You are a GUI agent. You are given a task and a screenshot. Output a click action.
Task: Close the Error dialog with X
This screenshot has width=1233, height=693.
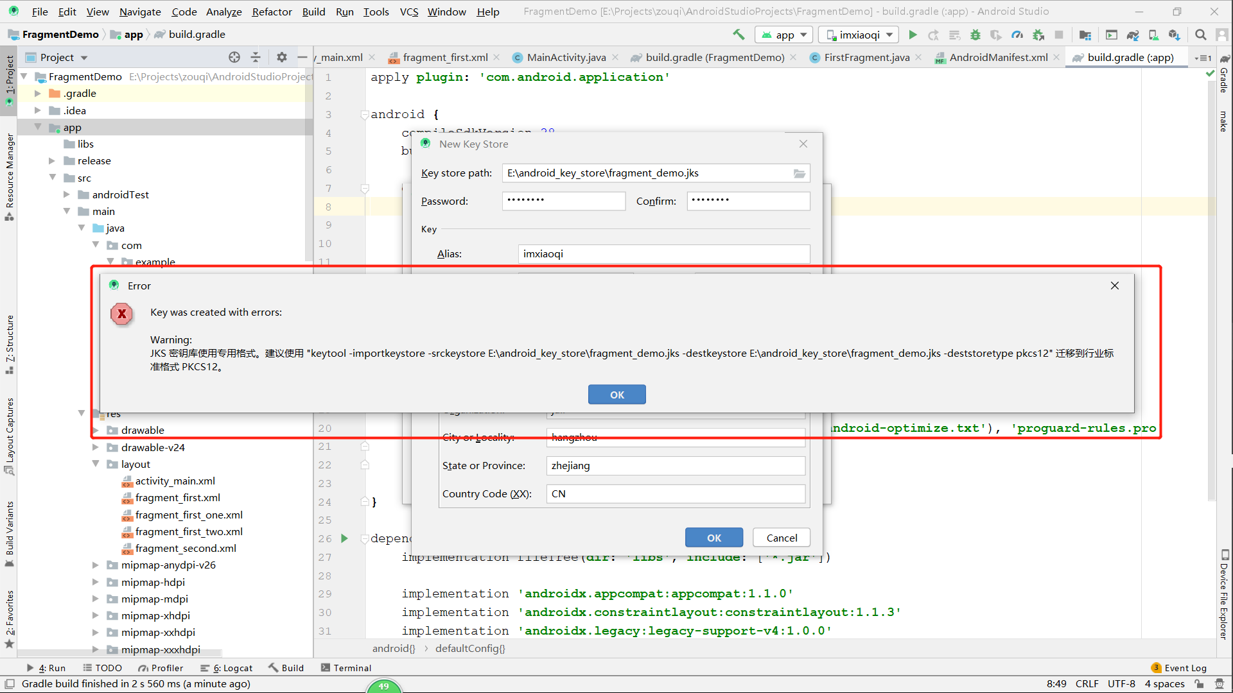point(1115,286)
